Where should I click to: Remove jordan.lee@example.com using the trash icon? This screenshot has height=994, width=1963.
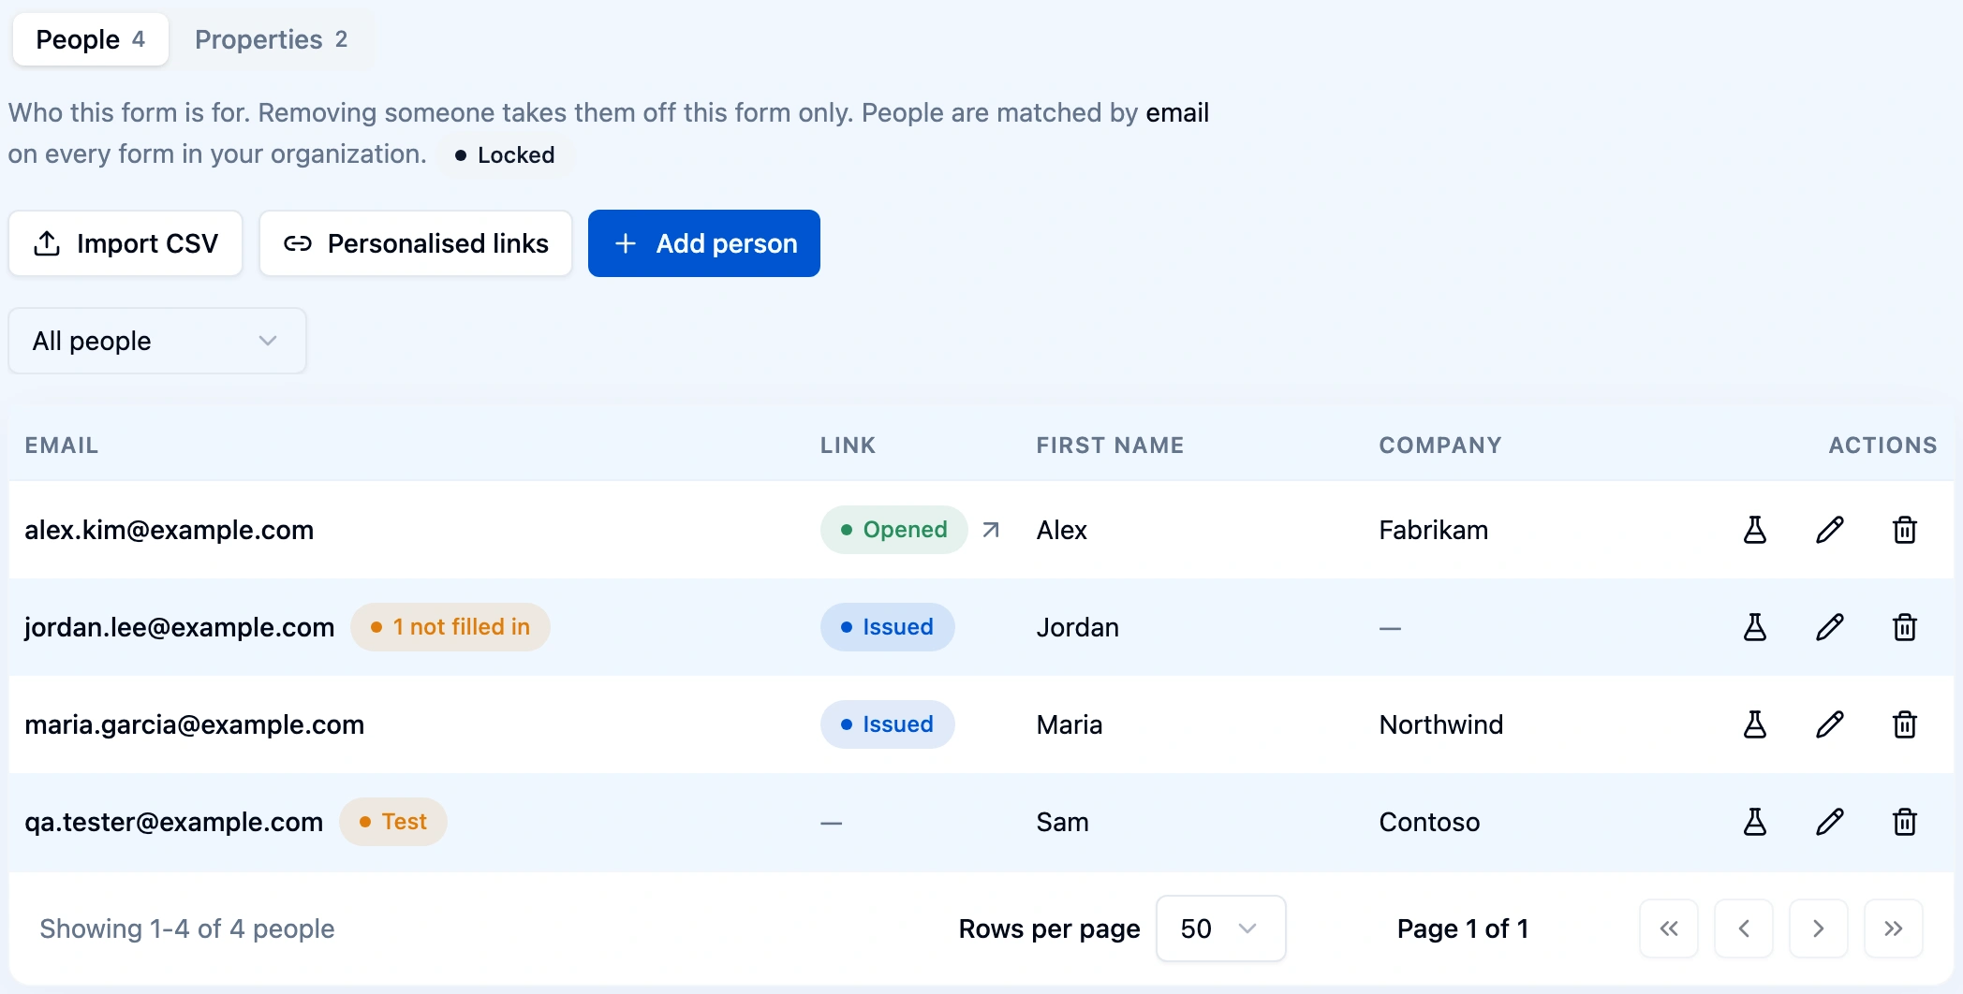pyautogui.click(x=1905, y=627)
